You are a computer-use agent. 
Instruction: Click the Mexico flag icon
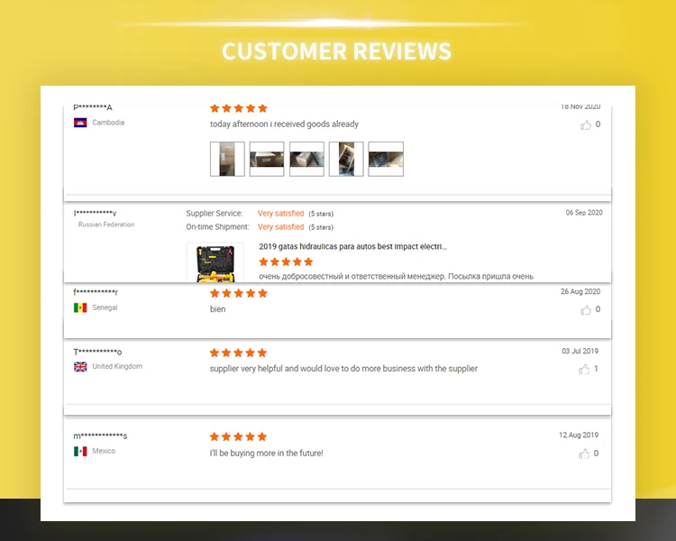(x=80, y=451)
